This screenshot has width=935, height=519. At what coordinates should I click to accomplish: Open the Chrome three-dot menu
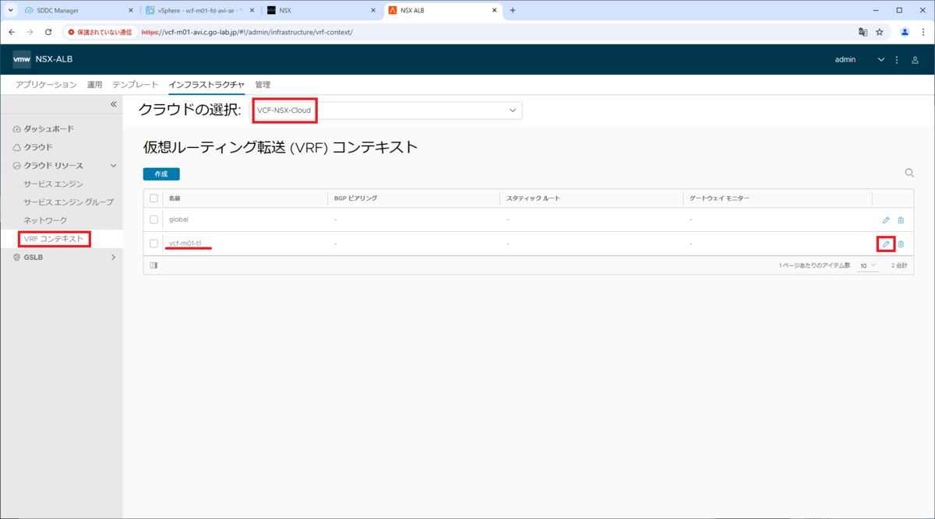[x=923, y=32]
